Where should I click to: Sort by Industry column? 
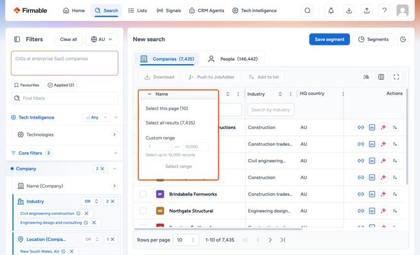tap(280, 94)
